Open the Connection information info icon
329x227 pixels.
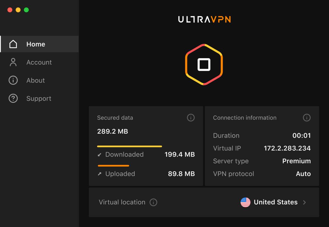click(307, 118)
